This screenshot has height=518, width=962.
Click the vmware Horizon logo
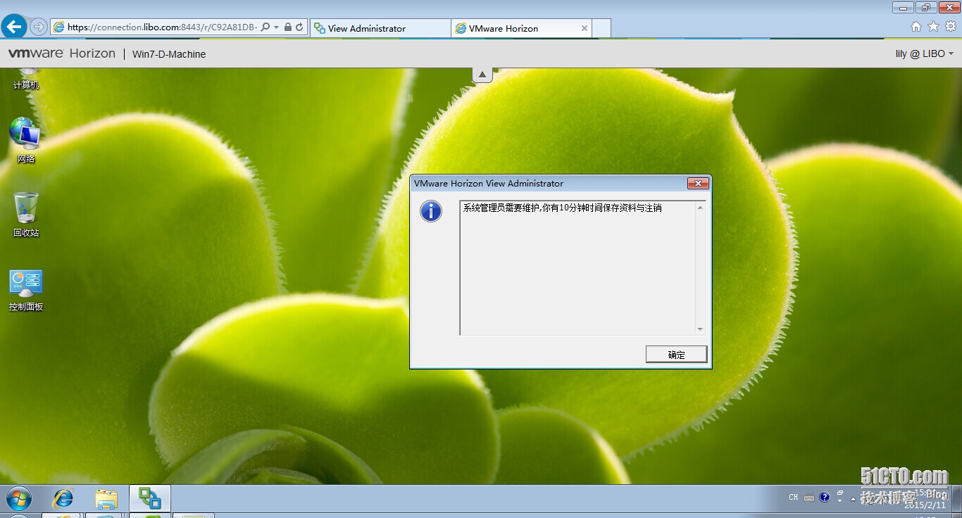[62, 53]
